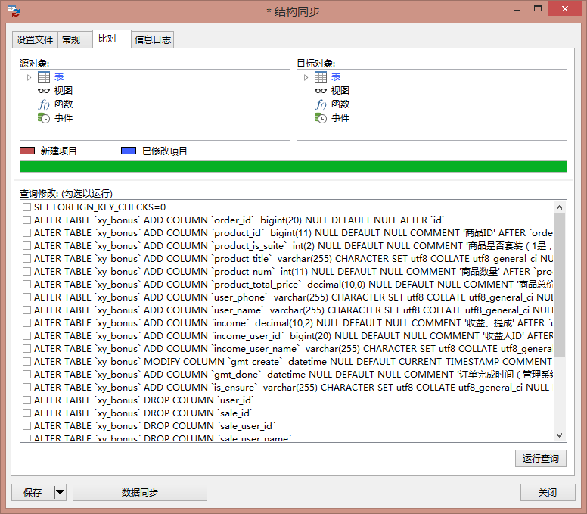Screen dimensions: 587x514
Task: Check ADD COLUMN is_ensure statement
Action: (x=26, y=388)
